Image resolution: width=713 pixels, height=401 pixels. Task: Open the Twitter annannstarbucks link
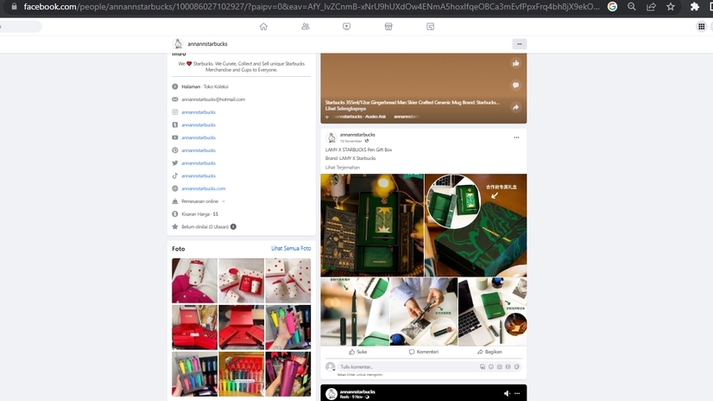click(199, 163)
